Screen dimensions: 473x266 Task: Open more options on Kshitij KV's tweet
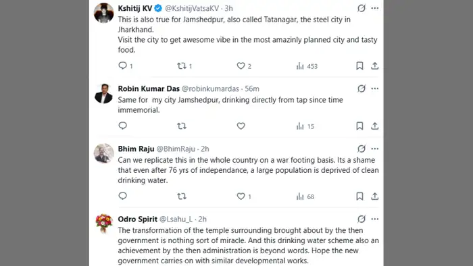pyautogui.click(x=374, y=8)
